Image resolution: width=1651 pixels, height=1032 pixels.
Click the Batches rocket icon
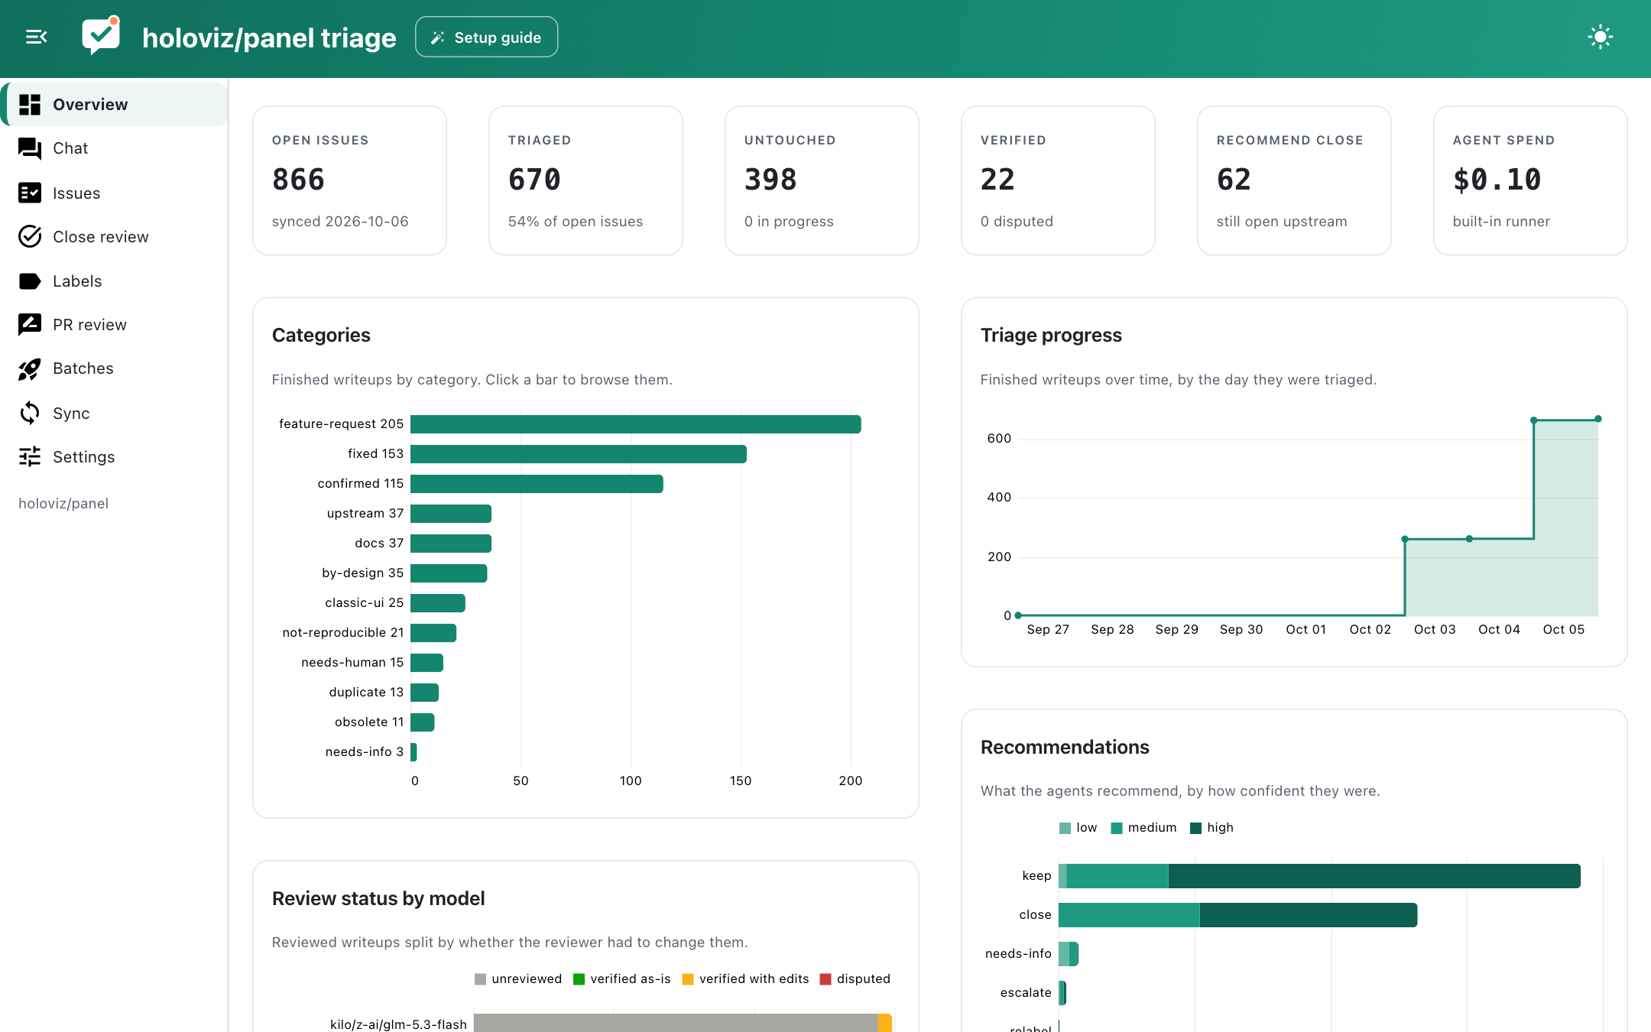point(30,369)
